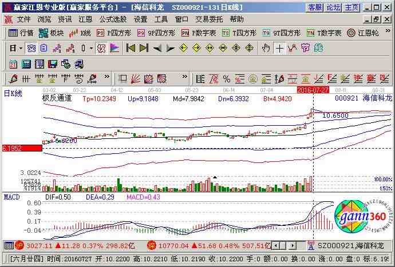Screen dimensions: 395x267
Task: Click status bar scrollbar left arrow
Action: (276, 245)
